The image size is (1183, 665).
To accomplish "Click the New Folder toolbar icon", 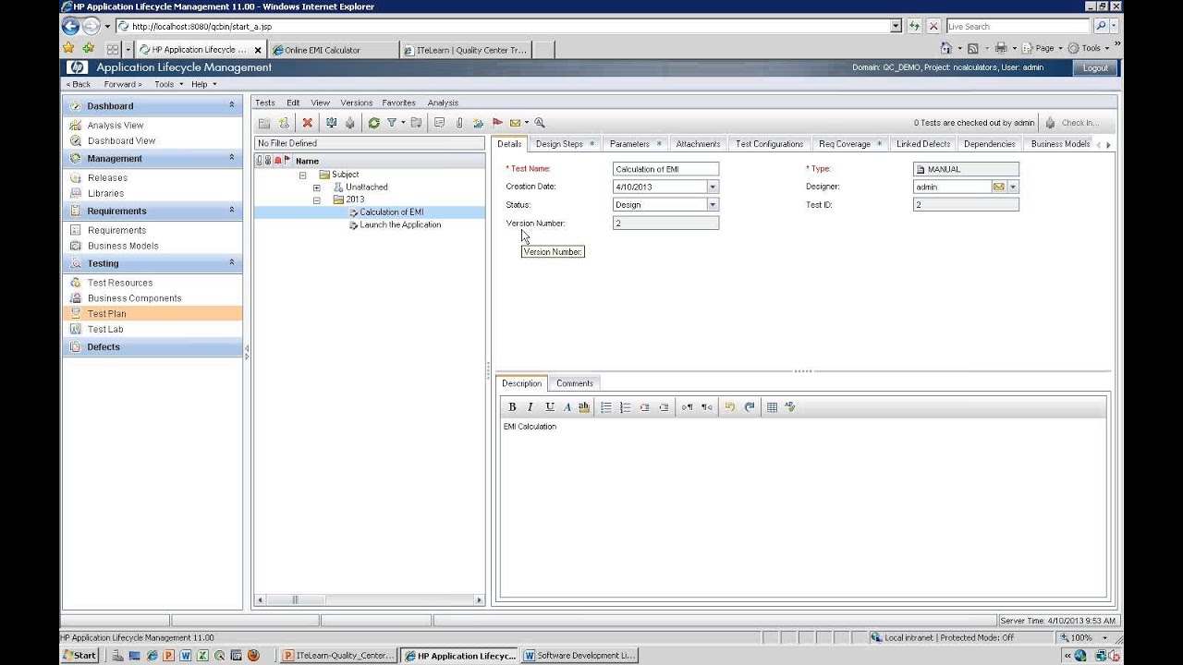I will [264, 123].
